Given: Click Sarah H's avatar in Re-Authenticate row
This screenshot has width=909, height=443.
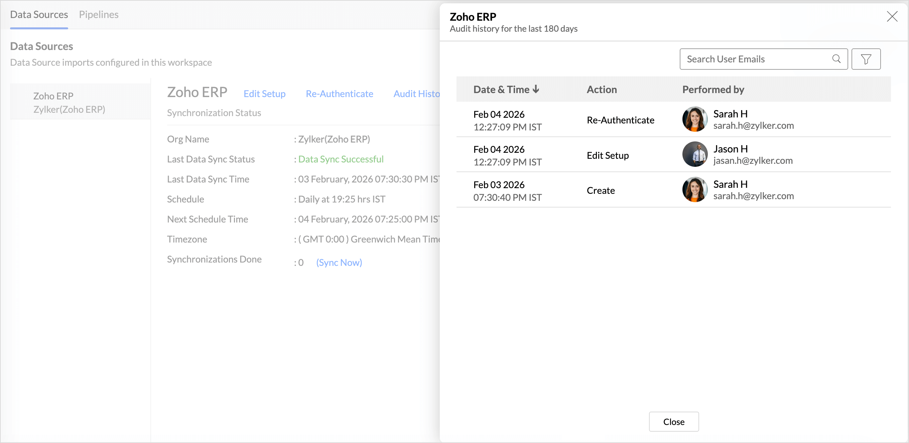Looking at the screenshot, I should 694,119.
